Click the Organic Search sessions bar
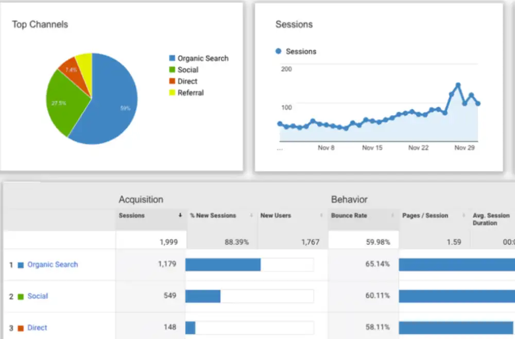Viewport: 515px width, 339px height. [x=223, y=264]
